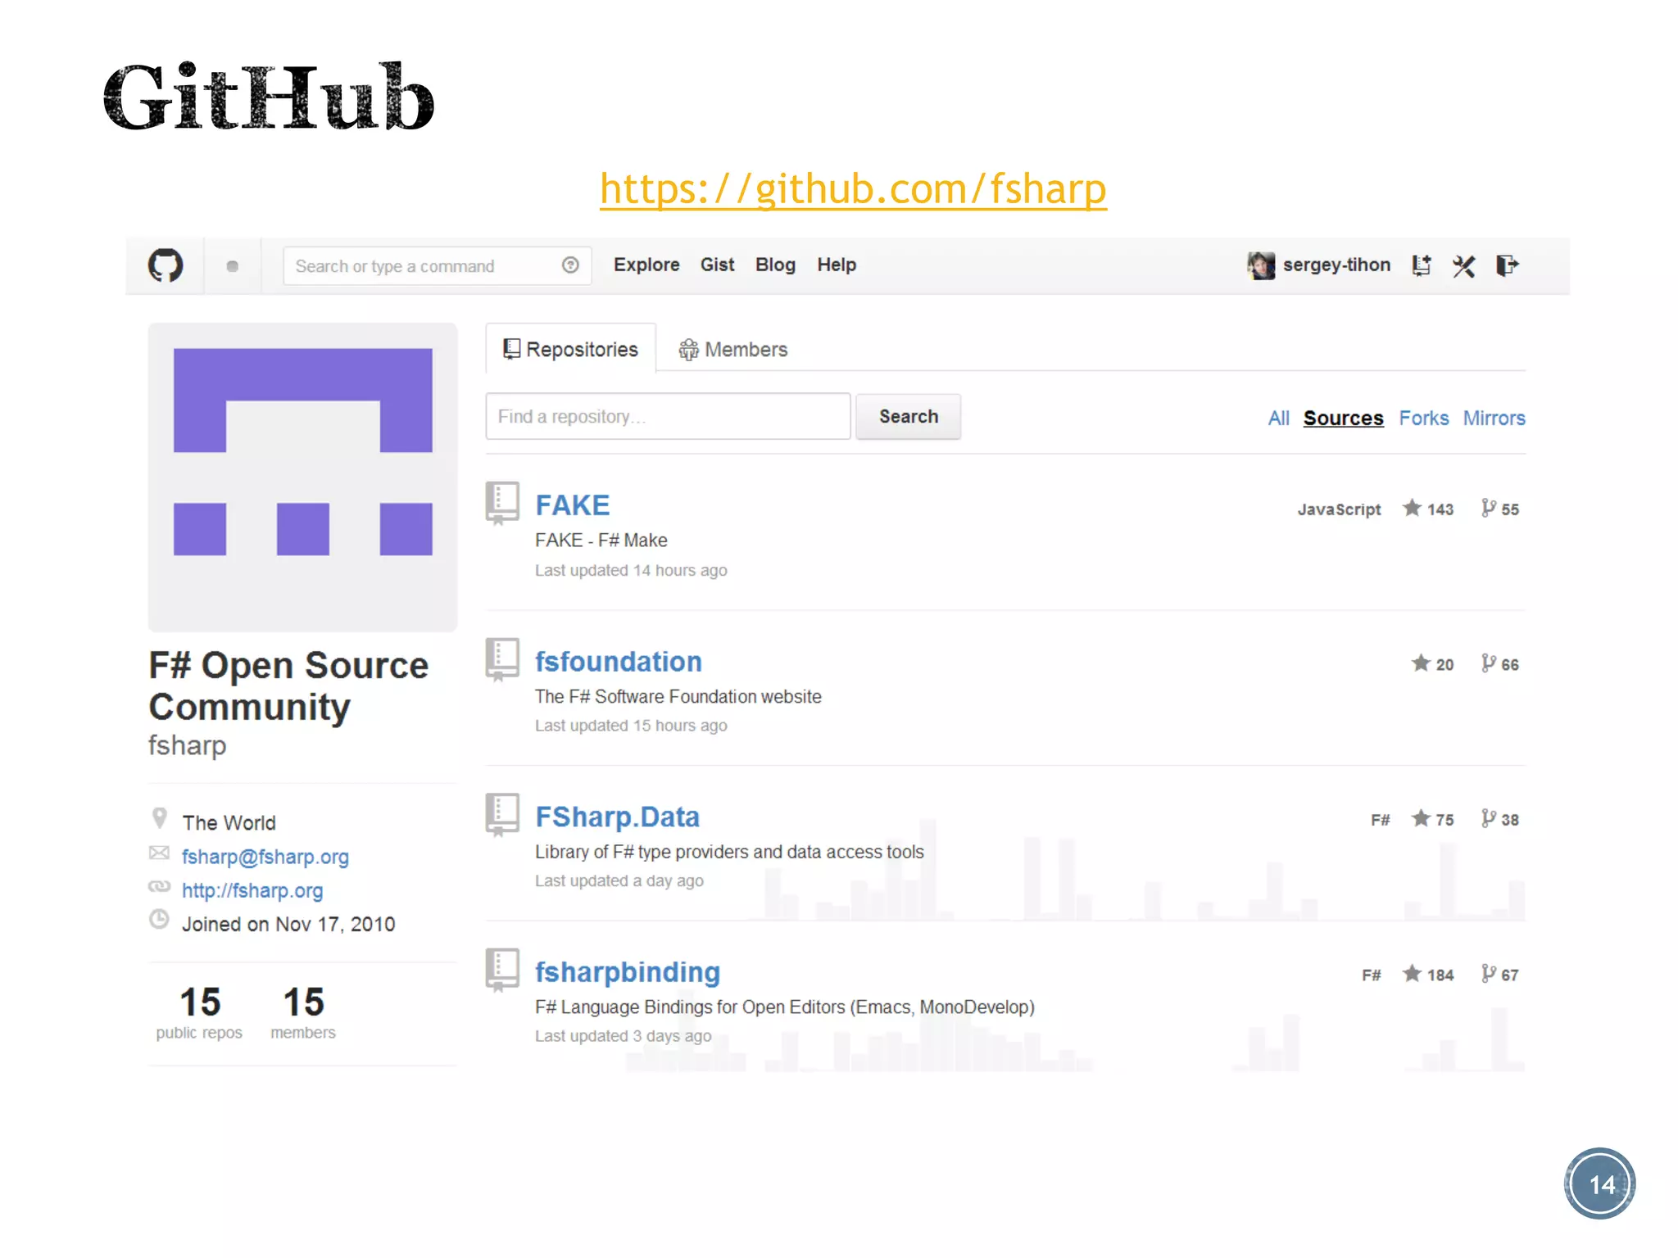Click the FAKE repository book icon
This screenshot has height=1258, width=1678.
[x=502, y=502]
